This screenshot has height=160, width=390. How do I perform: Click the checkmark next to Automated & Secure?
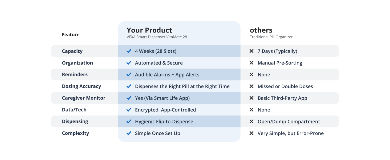(x=129, y=63)
